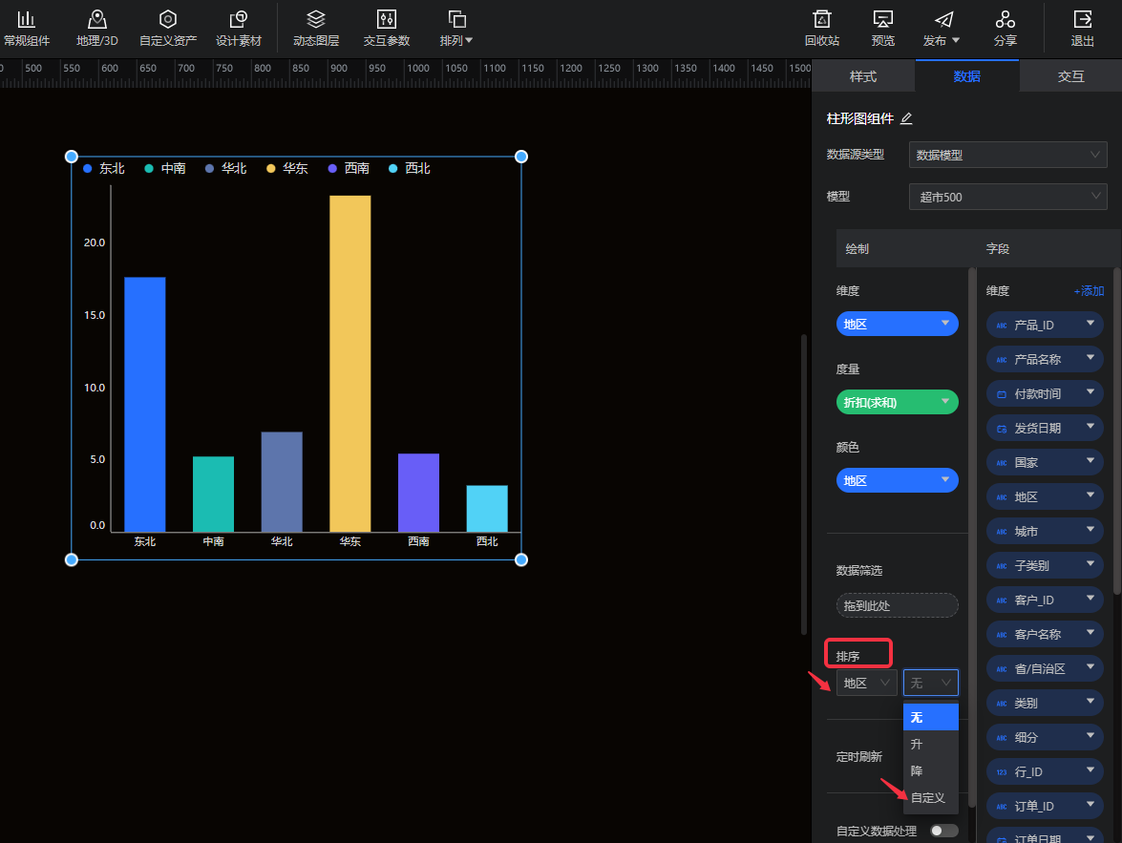Open the 回收站 recycle bin
This screenshot has width=1122, height=843.
point(821,20)
